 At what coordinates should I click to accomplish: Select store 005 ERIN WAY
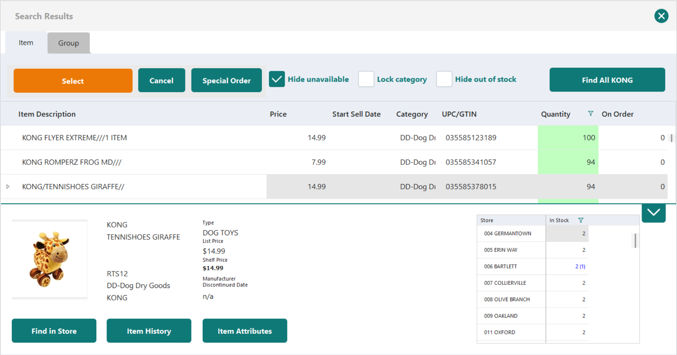(501, 250)
